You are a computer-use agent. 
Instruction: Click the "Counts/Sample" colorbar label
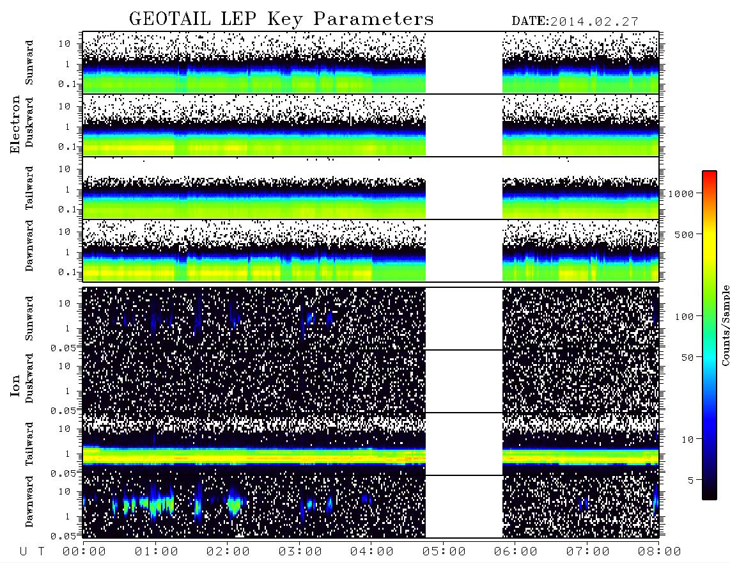[726, 325]
